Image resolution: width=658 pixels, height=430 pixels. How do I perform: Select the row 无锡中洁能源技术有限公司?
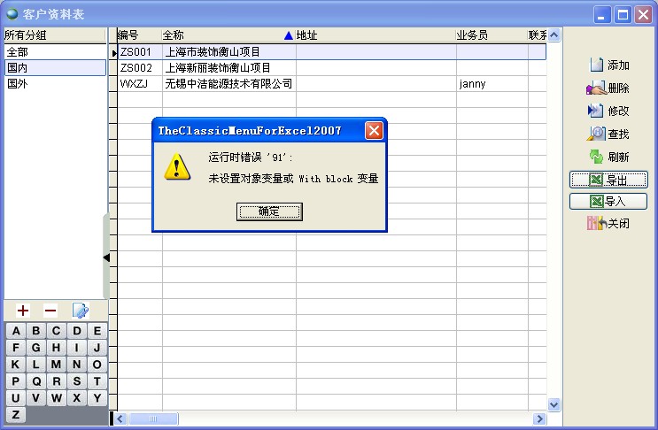click(228, 84)
